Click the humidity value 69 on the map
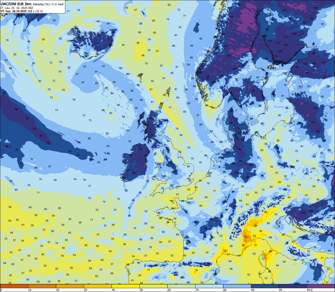This screenshot has height=292, width=335. 13,264
